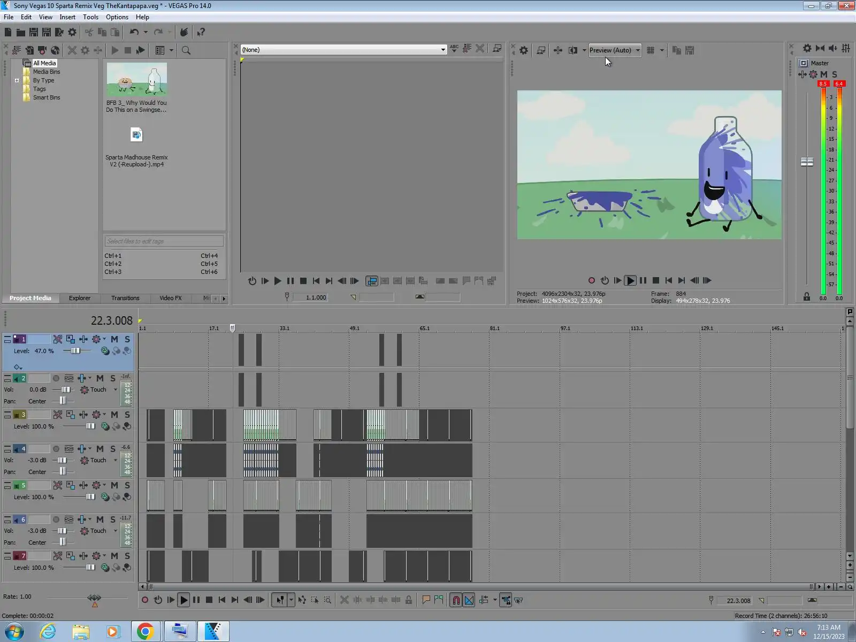Create a new project from main toolbar
This screenshot has width=856, height=642.
point(8,33)
